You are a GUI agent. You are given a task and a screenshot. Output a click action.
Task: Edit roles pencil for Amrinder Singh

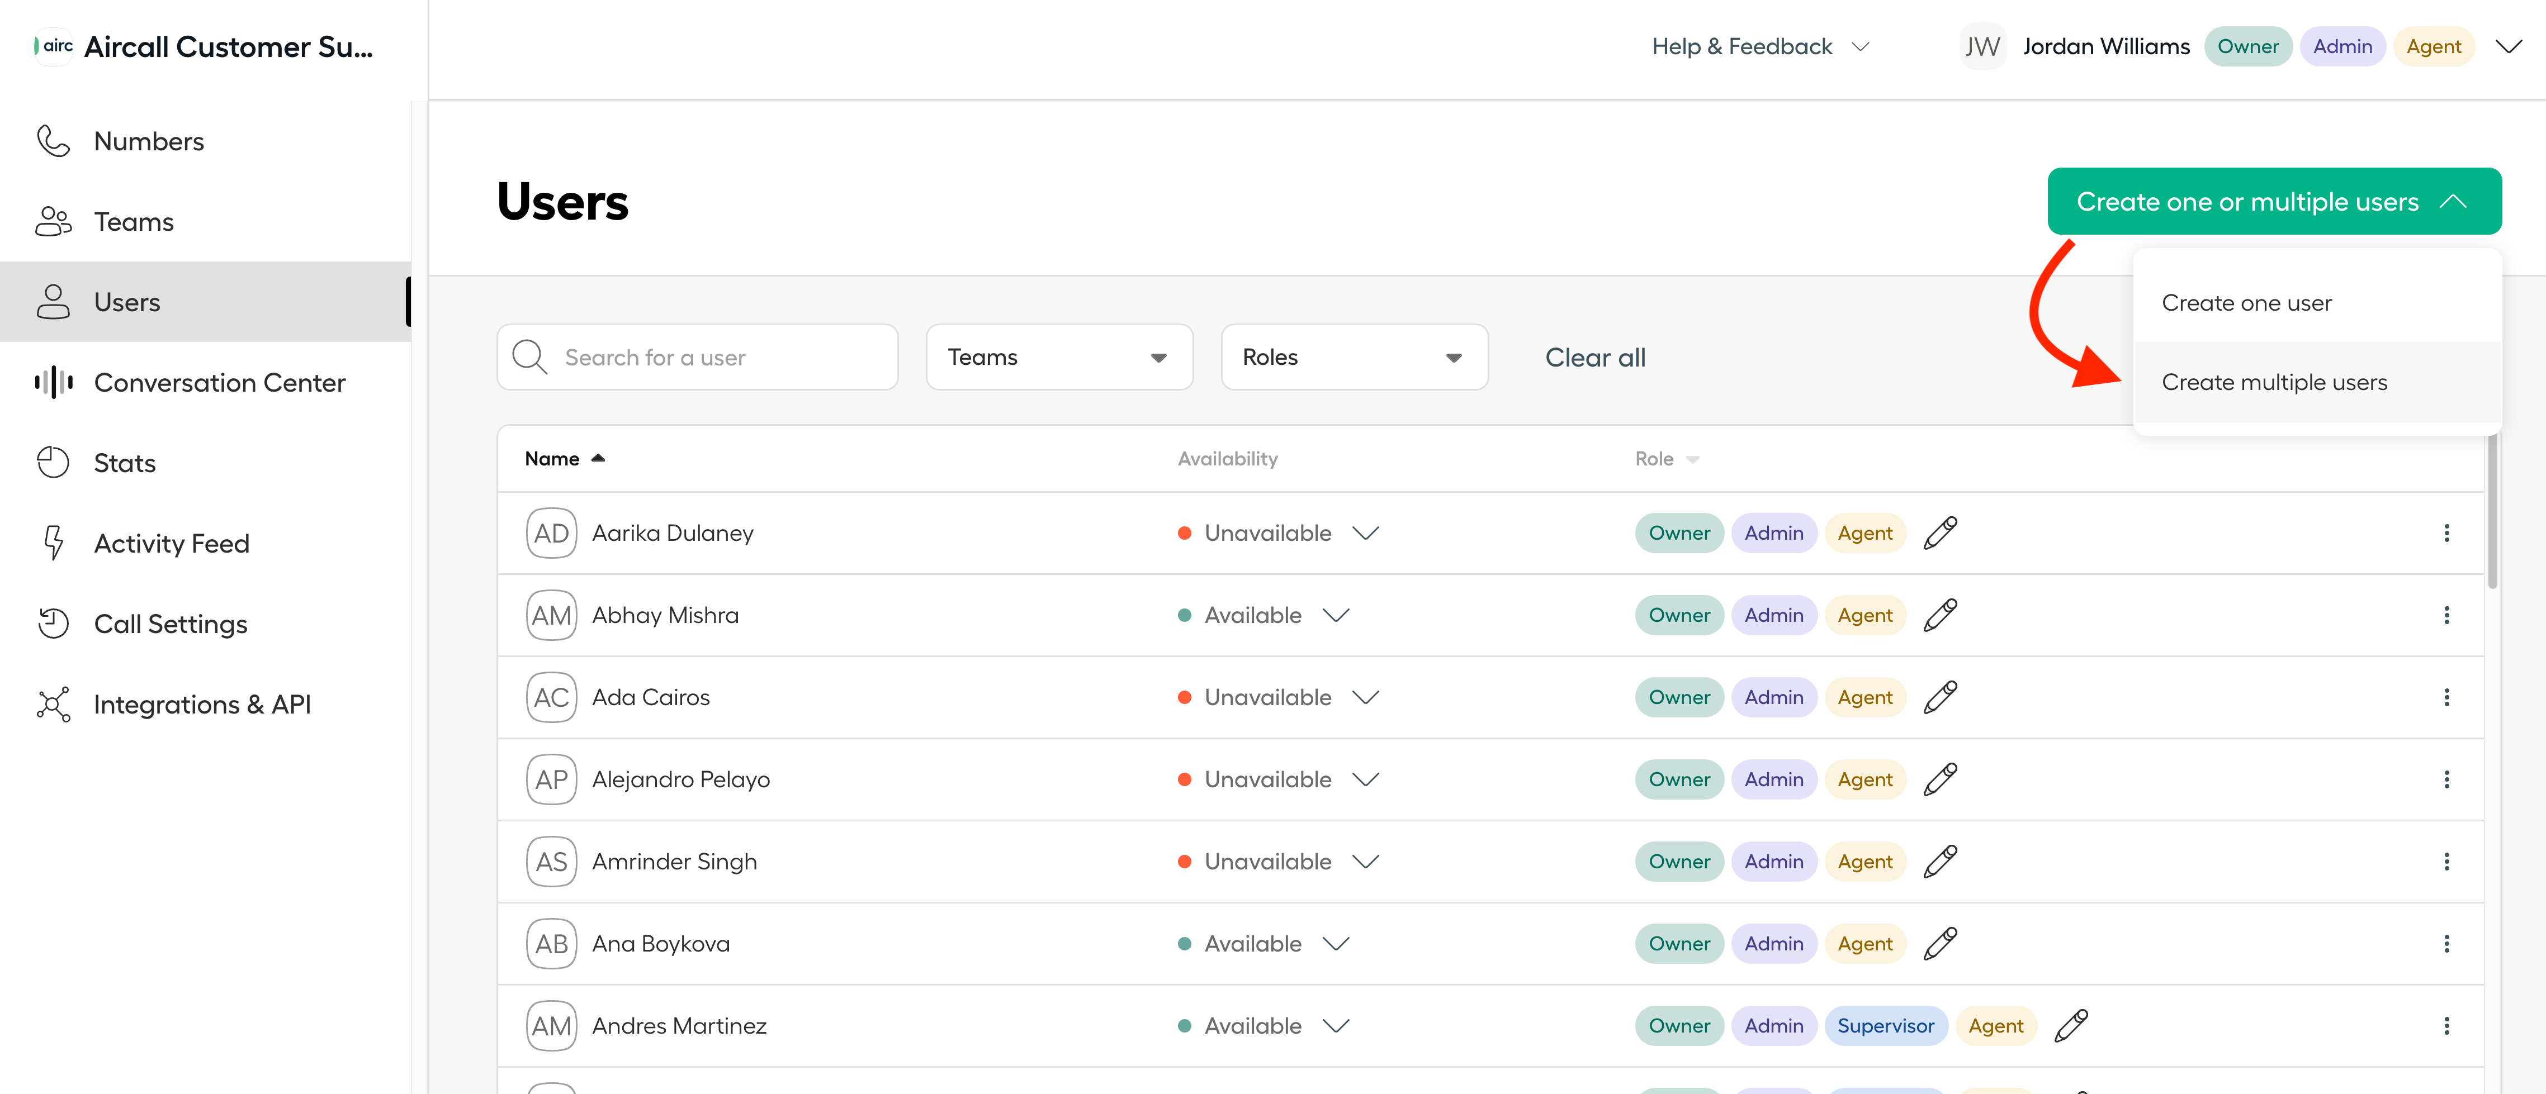pos(1940,862)
